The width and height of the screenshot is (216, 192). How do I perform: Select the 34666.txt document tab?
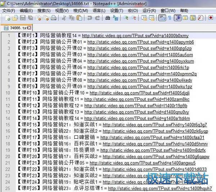[x=16, y=28]
